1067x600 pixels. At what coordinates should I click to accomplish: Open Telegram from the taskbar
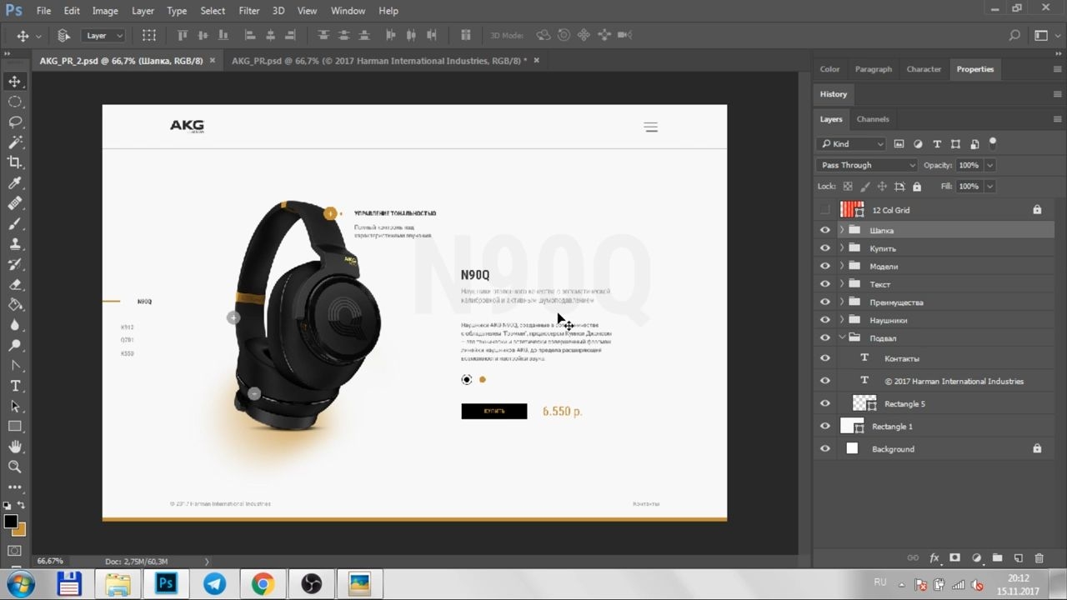(215, 583)
